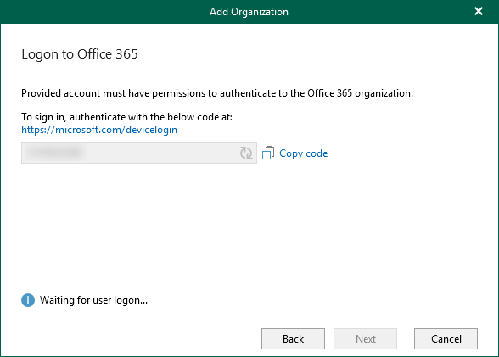Click the 'Provided account must have permissions' sentence
The image size is (499, 357).
pos(217,93)
